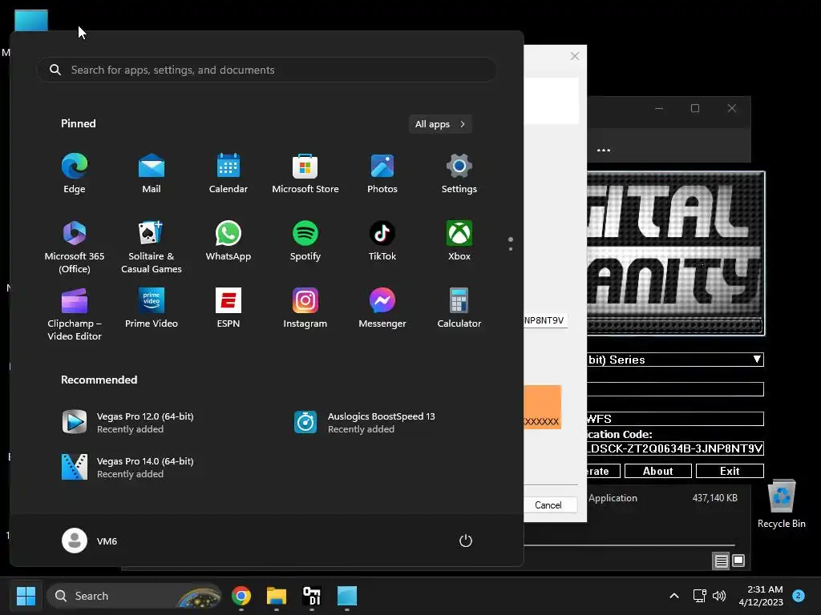The height and width of the screenshot is (615, 821).
Task: Open Instagram pinned app
Action: pos(305,308)
